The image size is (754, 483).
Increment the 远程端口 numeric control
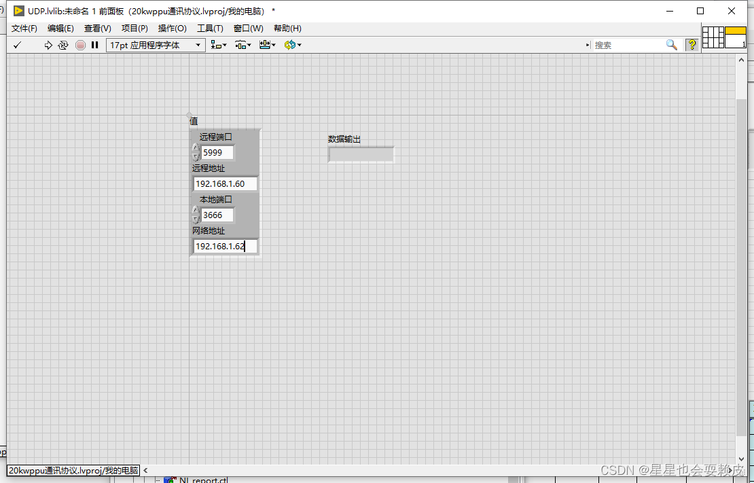(196, 148)
